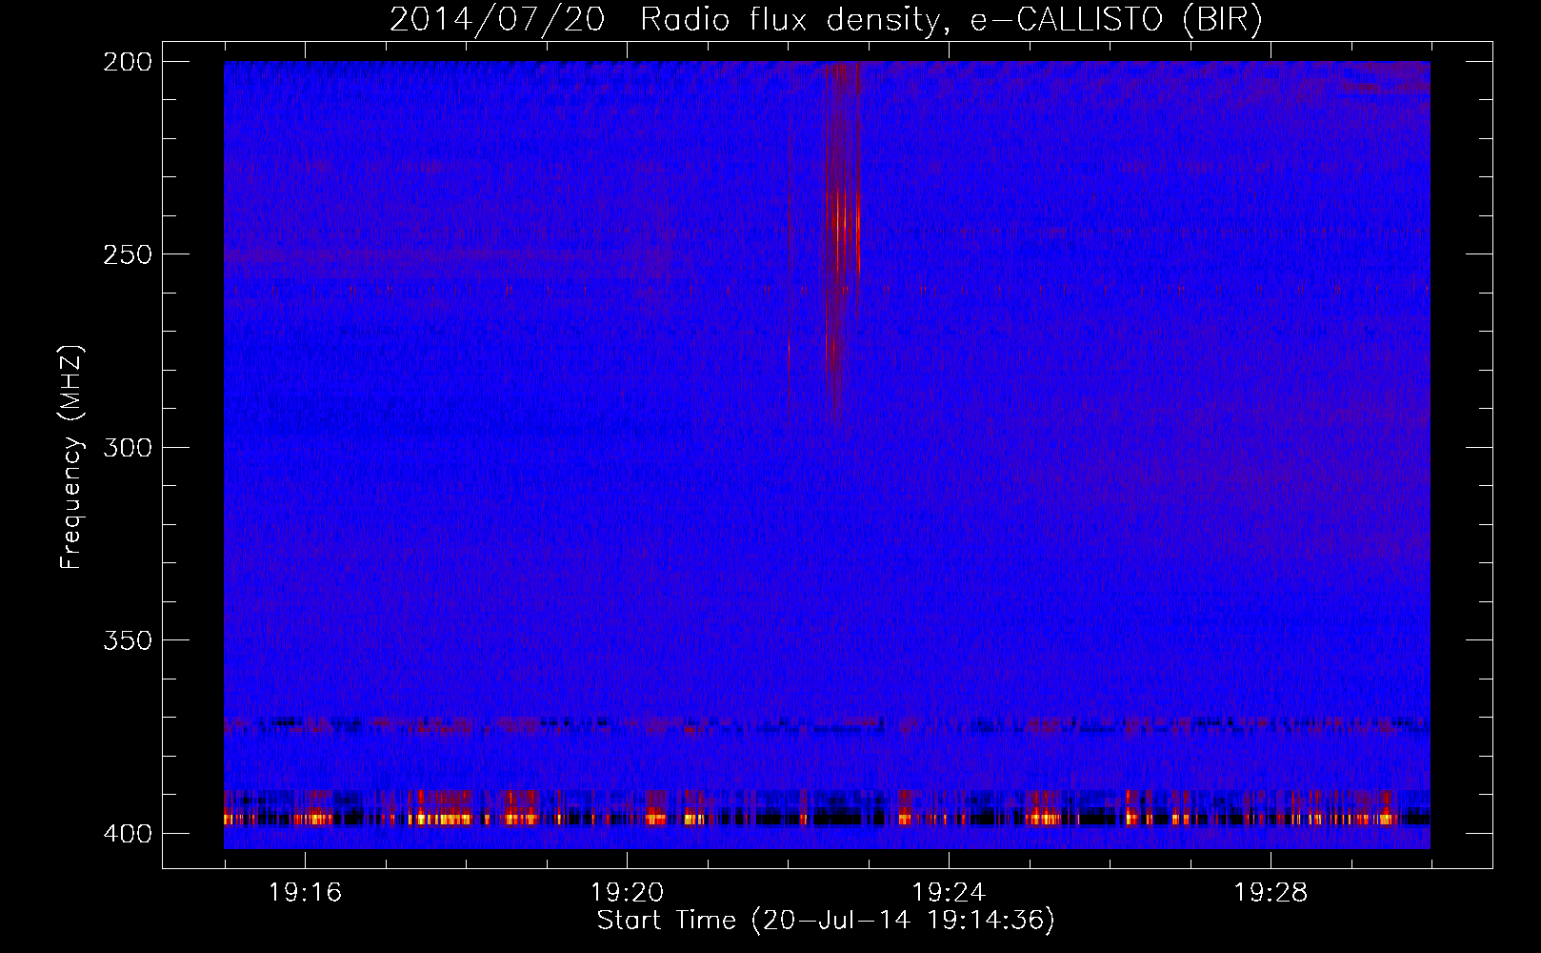Click the plot title '2014/07/20 Radio flux density, e-CALLISTO (BIR)'

click(x=826, y=19)
